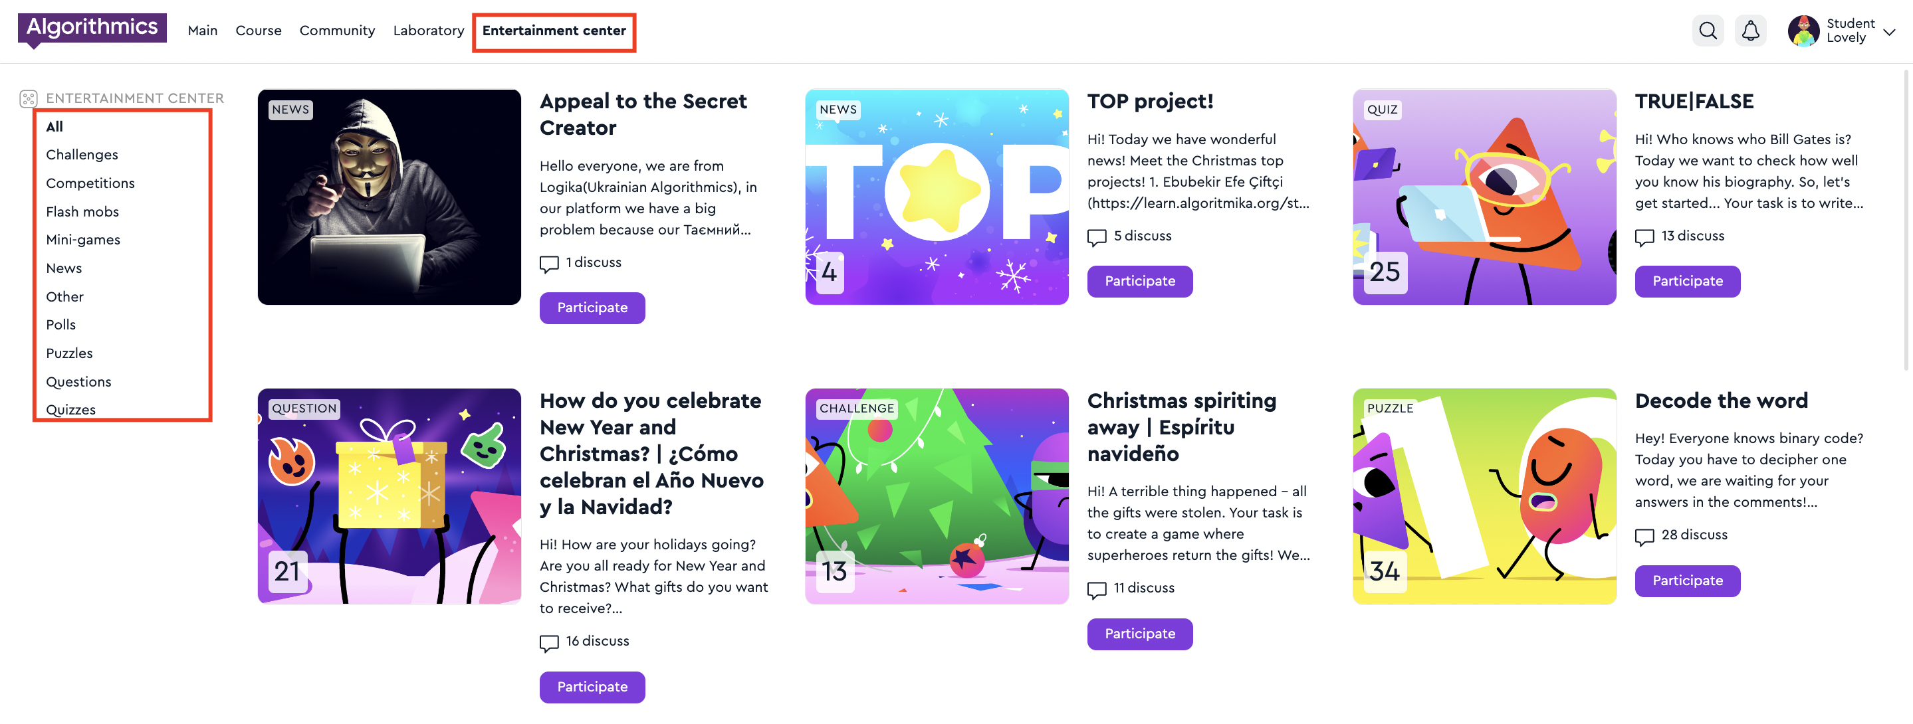Viewport: 1913px width, 724px height.
Task: Click the notifications bell icon
Action: (1750, 31)
